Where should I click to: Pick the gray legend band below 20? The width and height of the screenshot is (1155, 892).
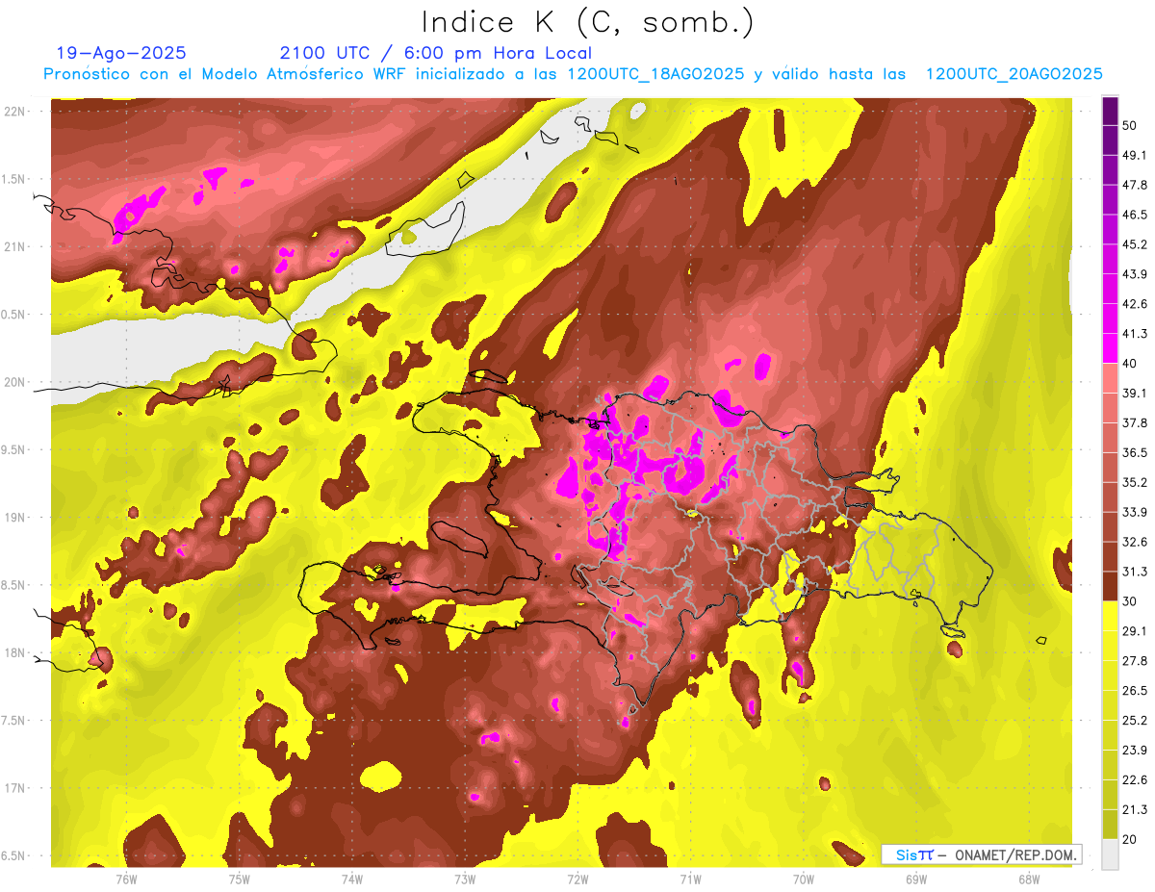coord(1110,854)
